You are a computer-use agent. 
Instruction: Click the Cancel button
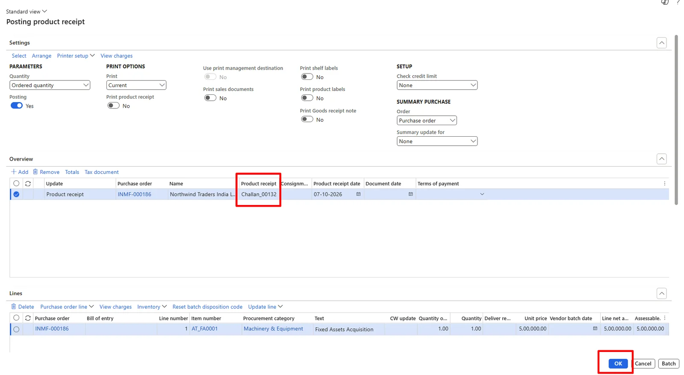(643, 363)
